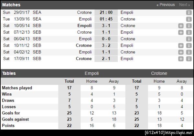Go to Previous matches page
The height and width of the screenshot is (136, 194).
pos(166,5)
